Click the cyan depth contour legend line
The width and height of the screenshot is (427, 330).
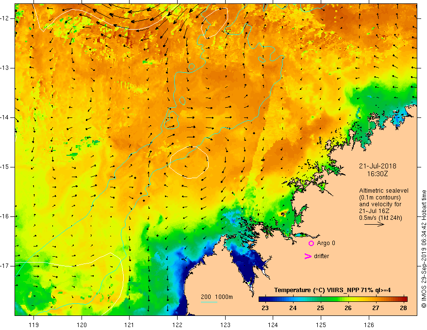tap(209, 302)
